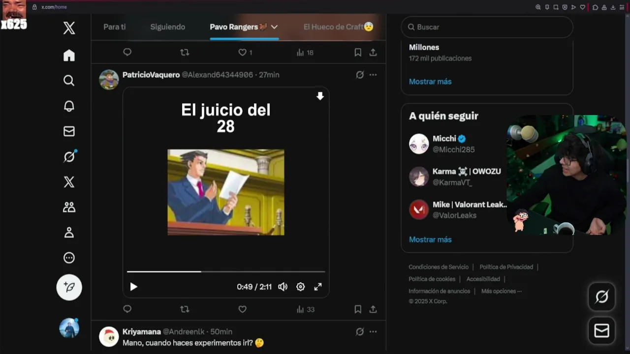630x354 pixels.
Task: Open floating messages envelope button
Action: (x=602, y=330)
